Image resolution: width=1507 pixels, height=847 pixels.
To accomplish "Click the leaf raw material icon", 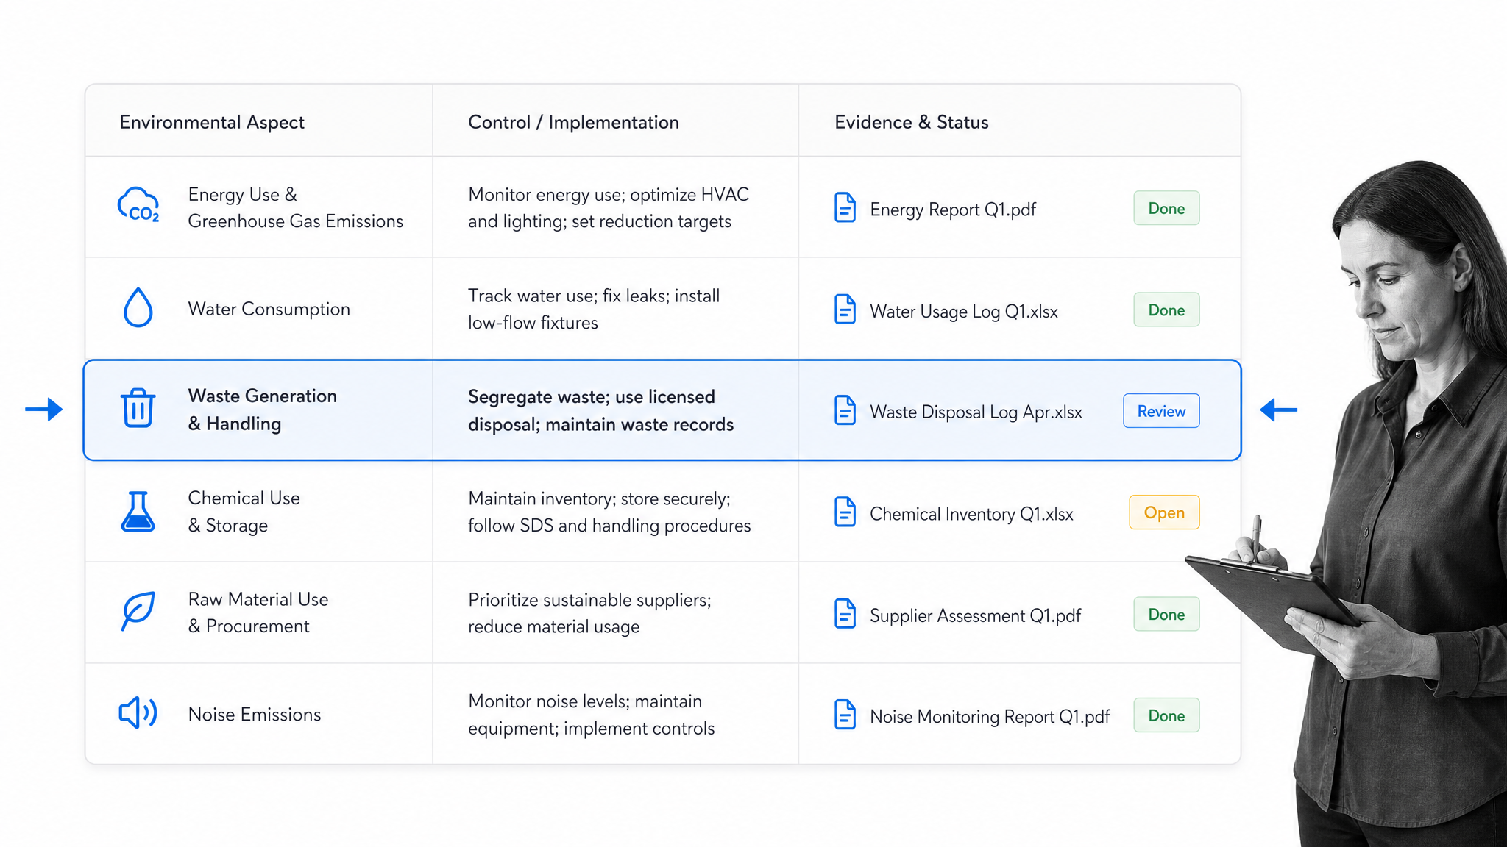I will pos(138,611).
